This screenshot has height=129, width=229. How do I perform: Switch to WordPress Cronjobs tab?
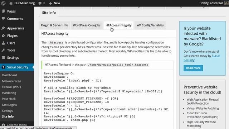(87, 25)
